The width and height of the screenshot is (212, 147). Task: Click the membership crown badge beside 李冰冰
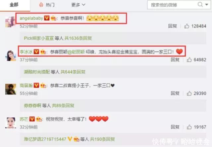(43, 52)
